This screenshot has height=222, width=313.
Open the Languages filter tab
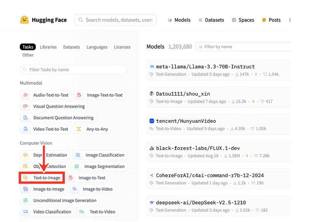pyautogui.click(x=97, y=47)
